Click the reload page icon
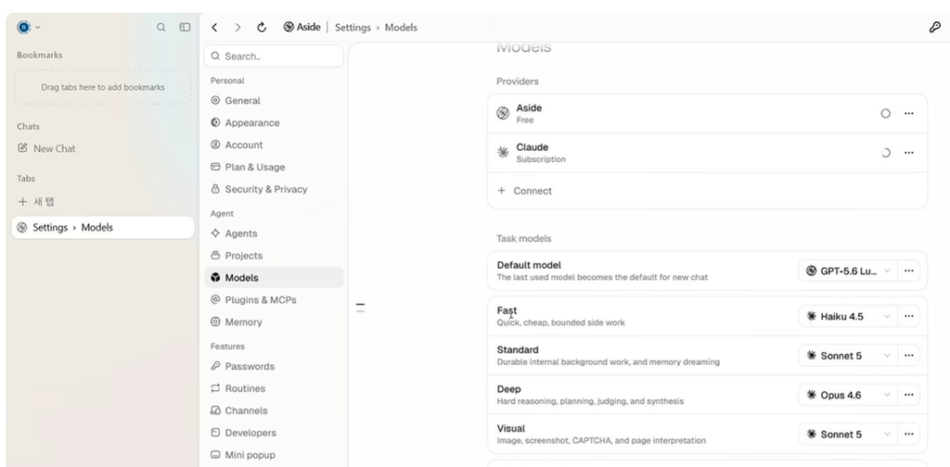This screenshot has height=467, width=950. (262, 27)
